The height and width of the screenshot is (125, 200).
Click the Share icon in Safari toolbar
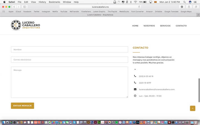pyautogui.click(x=189, y=7)
